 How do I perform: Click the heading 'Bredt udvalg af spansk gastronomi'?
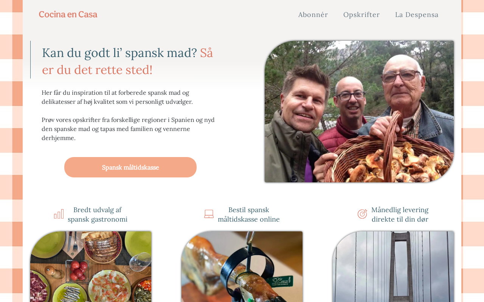[98, 214]
